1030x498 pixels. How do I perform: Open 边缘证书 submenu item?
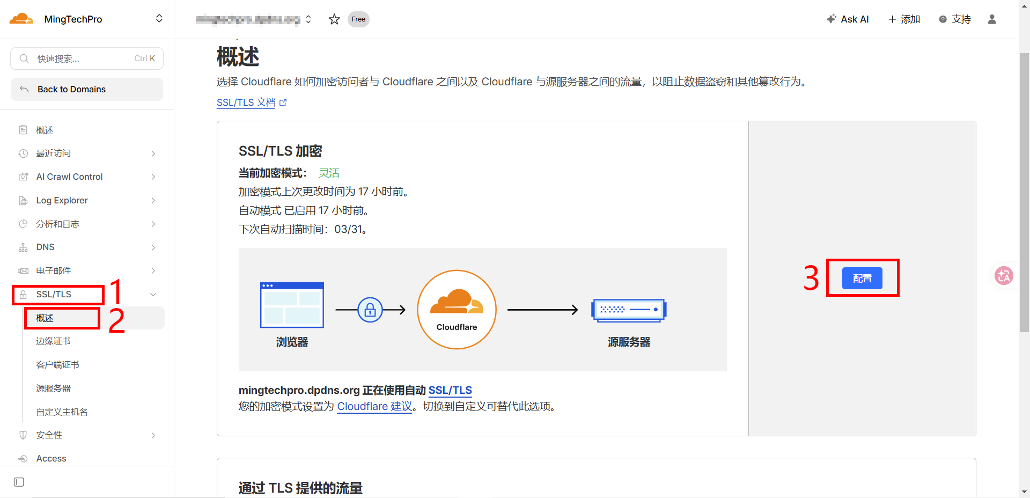click(x=54, y=341)
